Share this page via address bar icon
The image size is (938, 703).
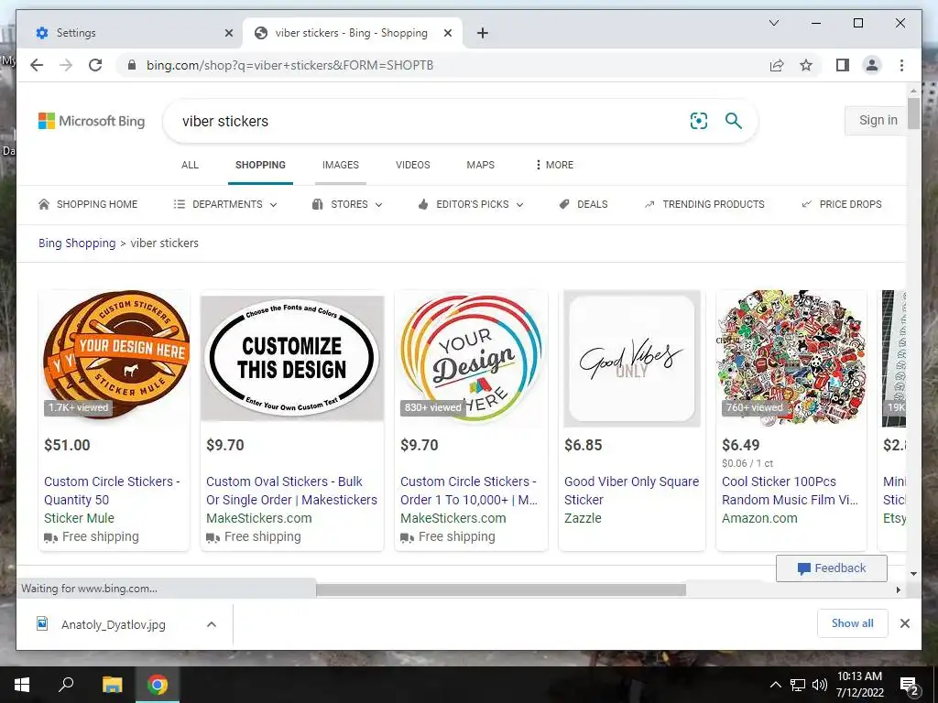point(777,65)
